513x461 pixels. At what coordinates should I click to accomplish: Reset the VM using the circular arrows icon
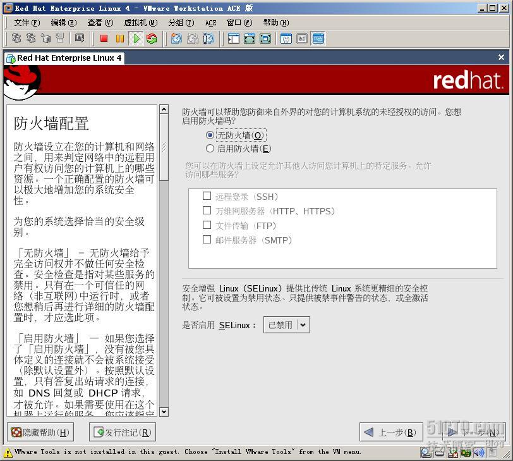point(152,39)
